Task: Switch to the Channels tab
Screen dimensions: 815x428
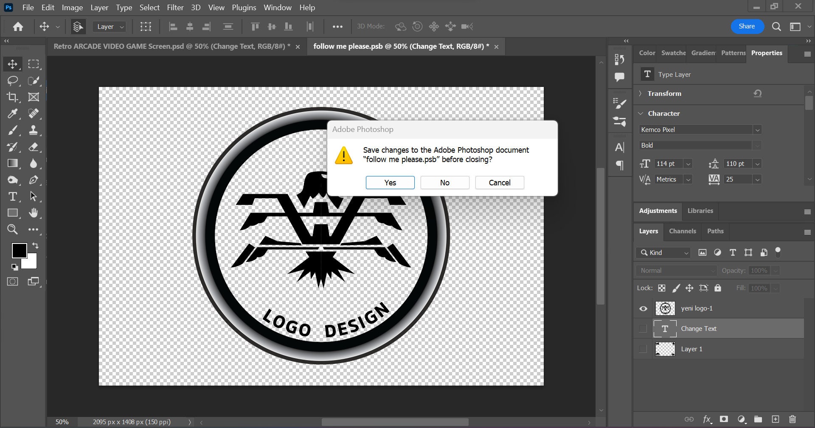Action: 683,231
